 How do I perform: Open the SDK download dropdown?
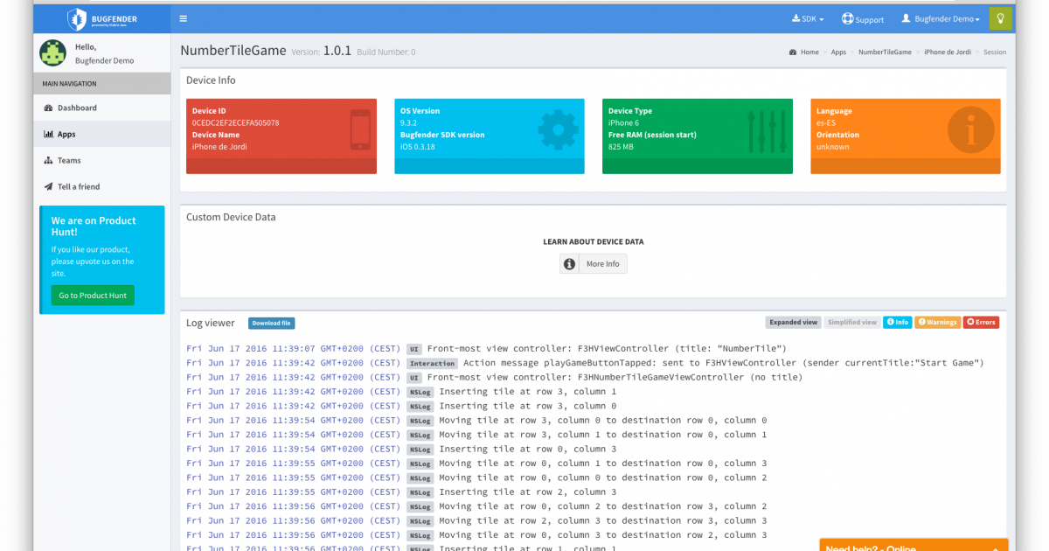(807, 18)
